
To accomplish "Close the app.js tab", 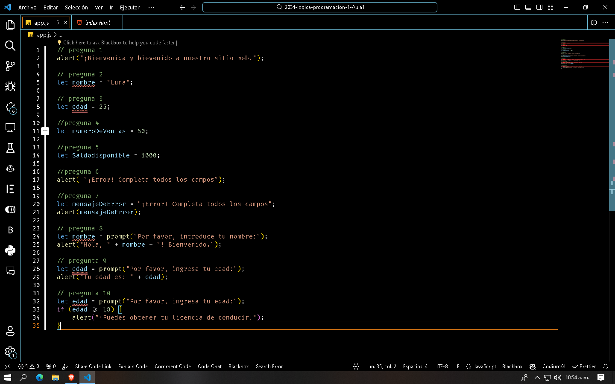I will (65, 23).
